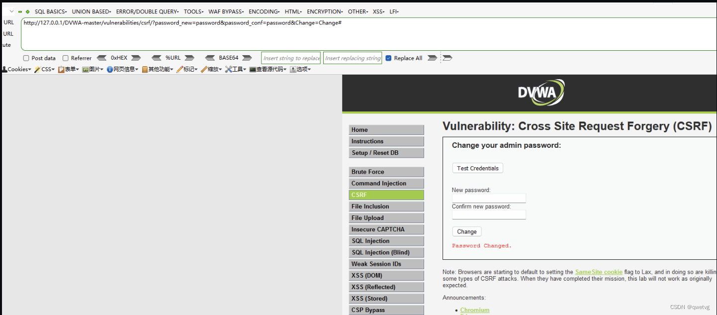The width and height of the screenshot is (717, 315).
Task: Open the Cookies toolbar menu
Action: 16,70
